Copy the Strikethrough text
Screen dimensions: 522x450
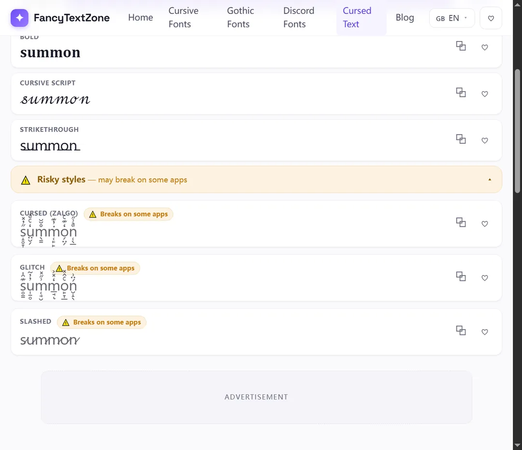(461, 139)
